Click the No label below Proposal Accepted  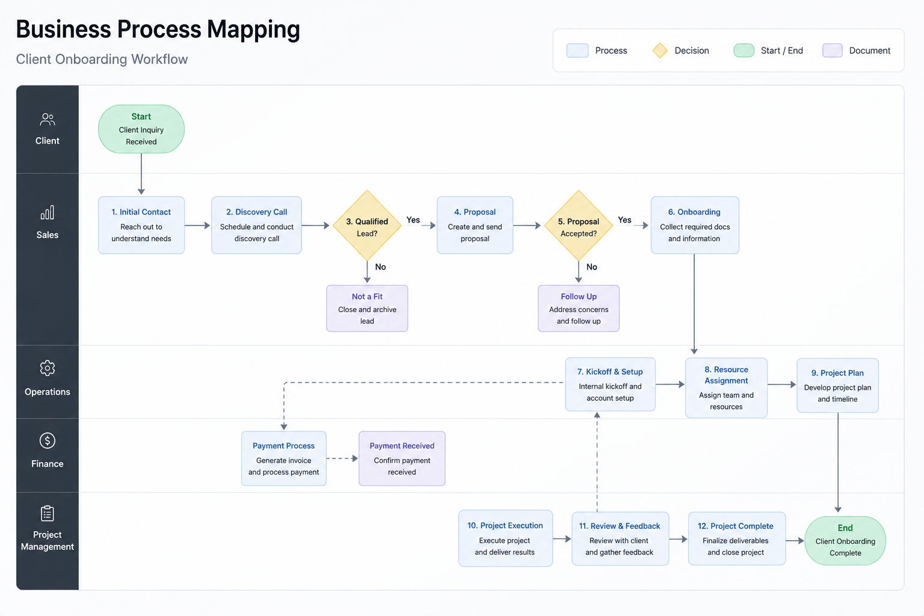(x=592, y=267)
